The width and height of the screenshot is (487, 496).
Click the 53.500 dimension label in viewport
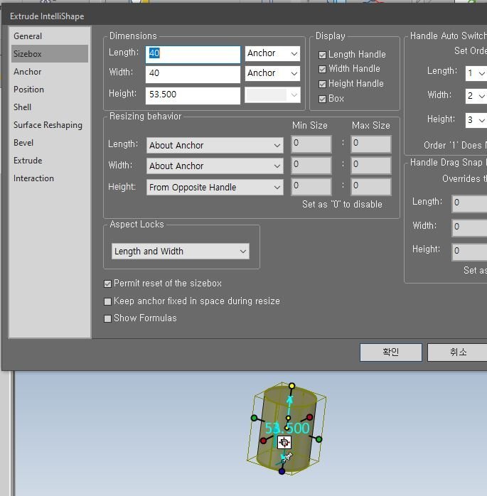[287, 428]
